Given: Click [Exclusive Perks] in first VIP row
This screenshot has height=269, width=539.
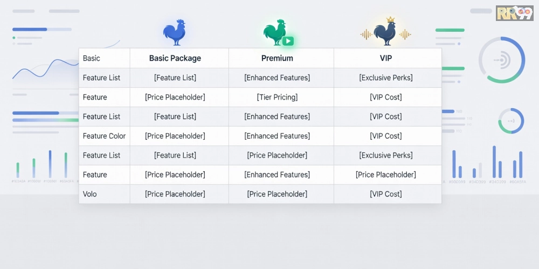Looking at the screenshot, I should (386, 77).
